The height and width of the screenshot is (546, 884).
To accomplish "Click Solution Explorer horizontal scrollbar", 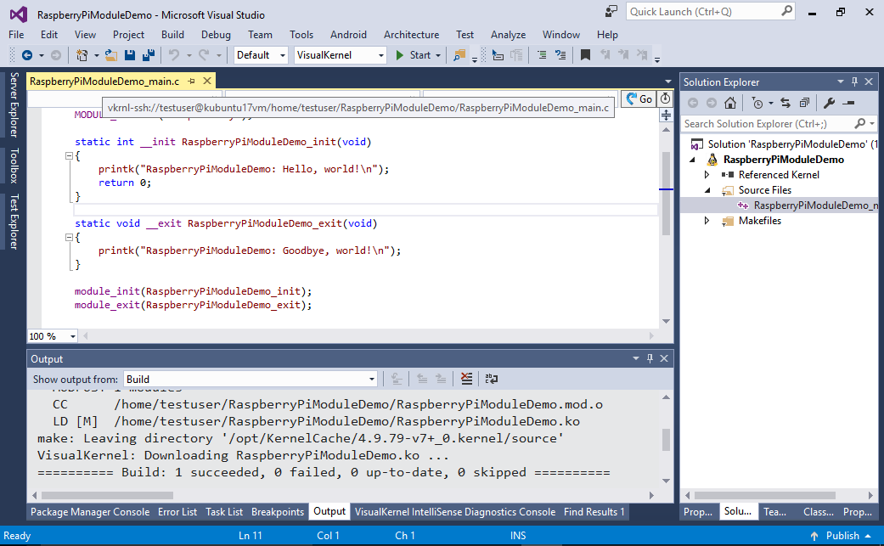I will tap(764, 495).
